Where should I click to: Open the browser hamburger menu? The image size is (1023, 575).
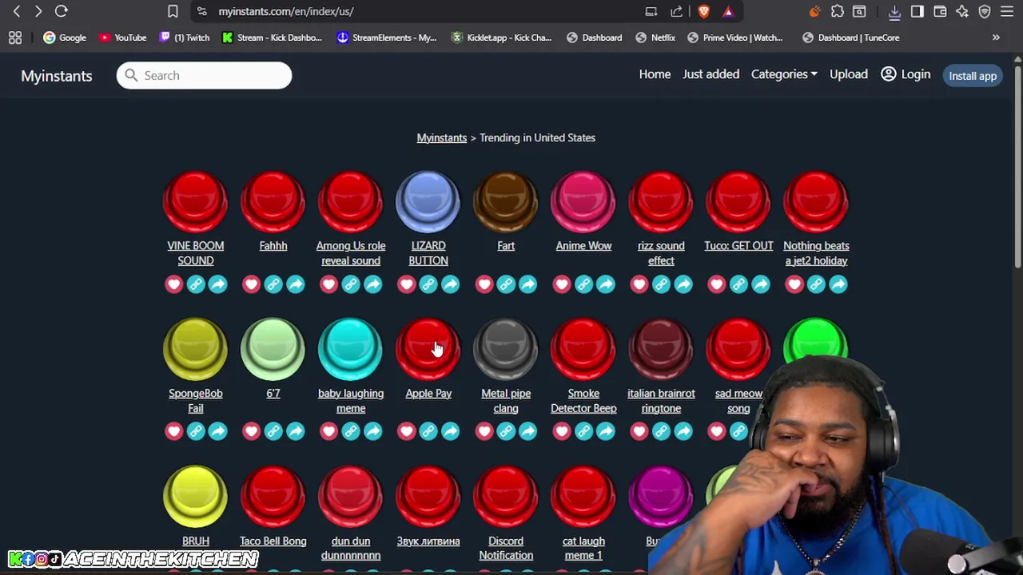1007,11
